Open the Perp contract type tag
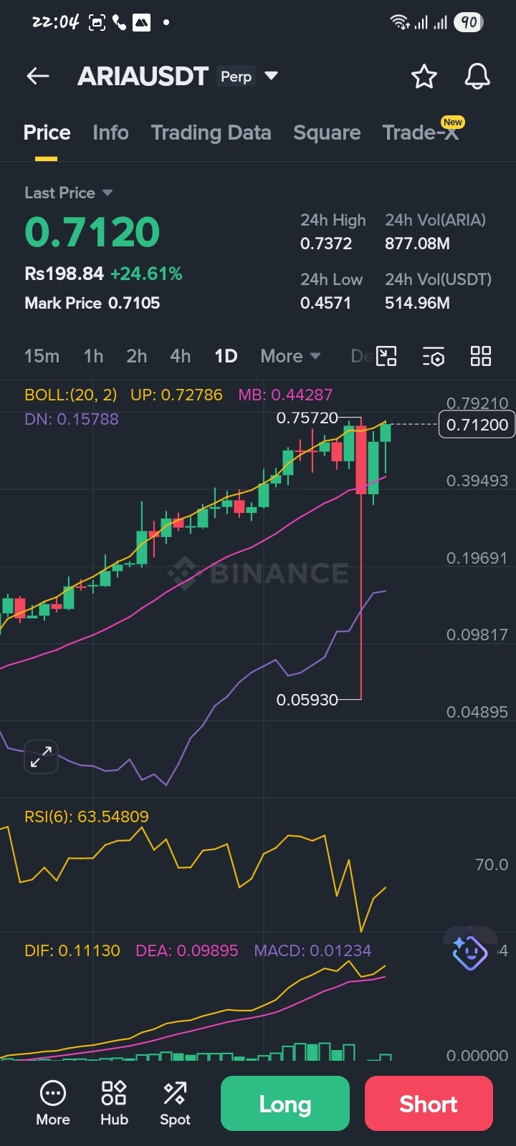 [236, 77]
